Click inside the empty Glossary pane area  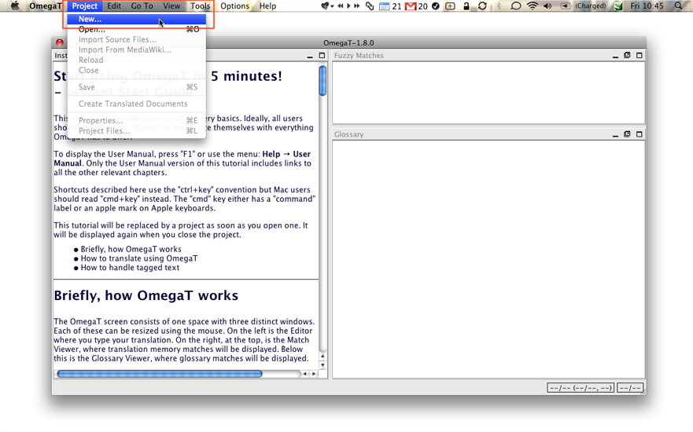[488, 259]
